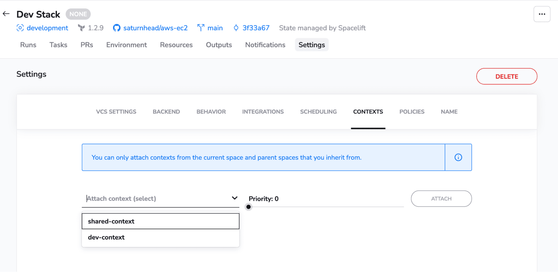This screenshot has width=558, height=272.
Task: Click the NONE status badge
Action: (78, 14)
